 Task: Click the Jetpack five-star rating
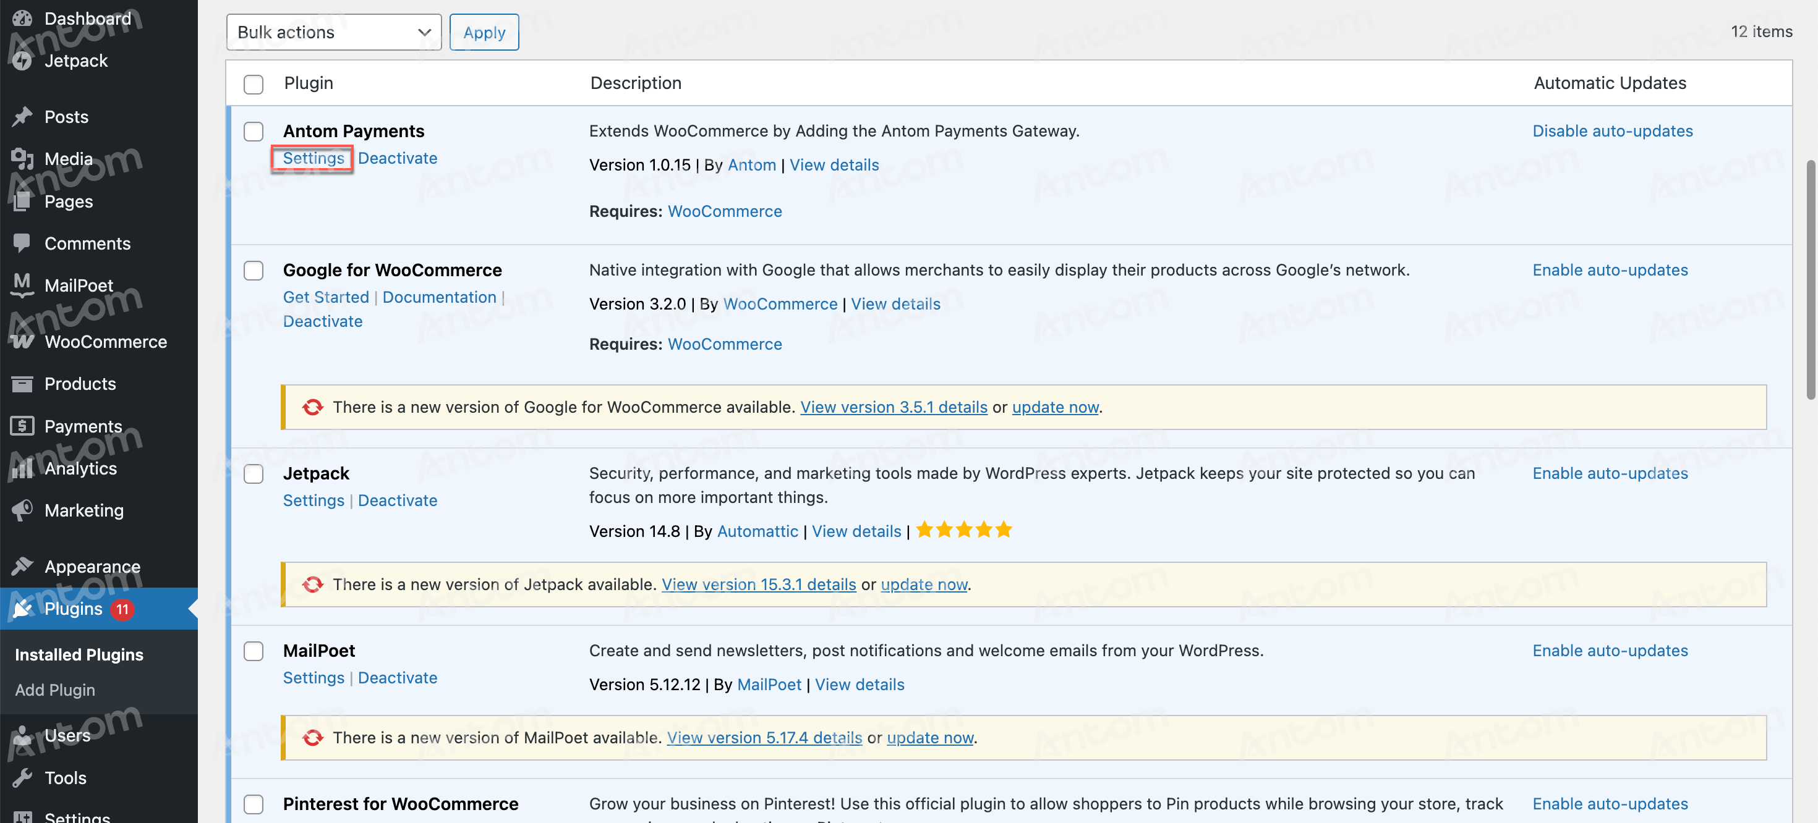(964, 530)
